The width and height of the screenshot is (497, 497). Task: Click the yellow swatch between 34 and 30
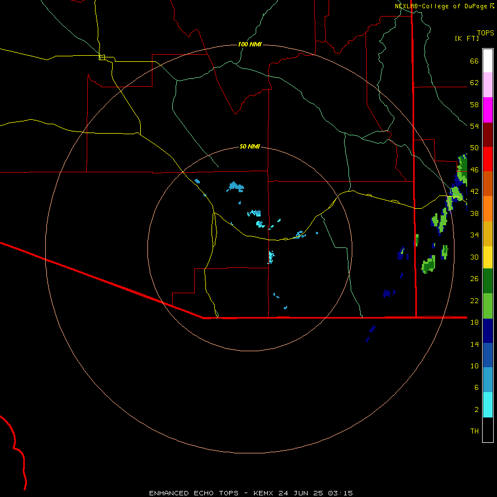(x=488, y=257)
